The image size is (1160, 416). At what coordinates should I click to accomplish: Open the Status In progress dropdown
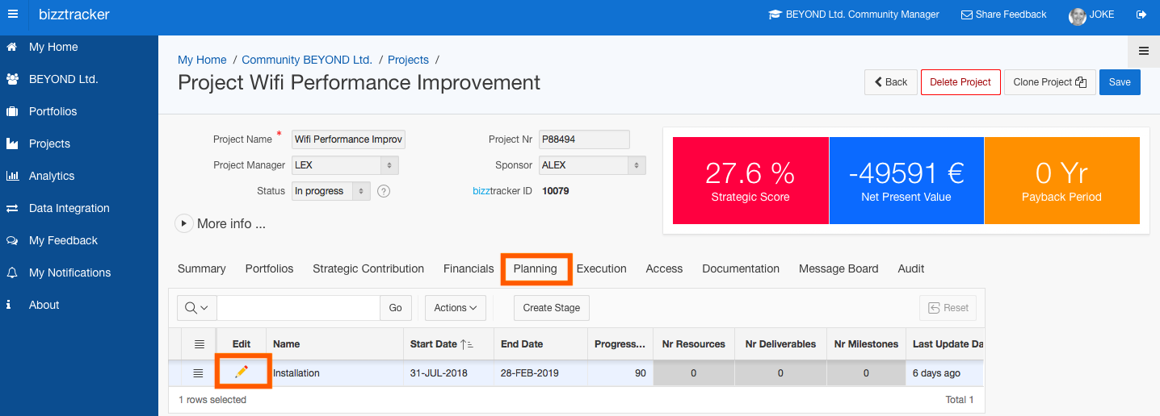click(331, 191)
